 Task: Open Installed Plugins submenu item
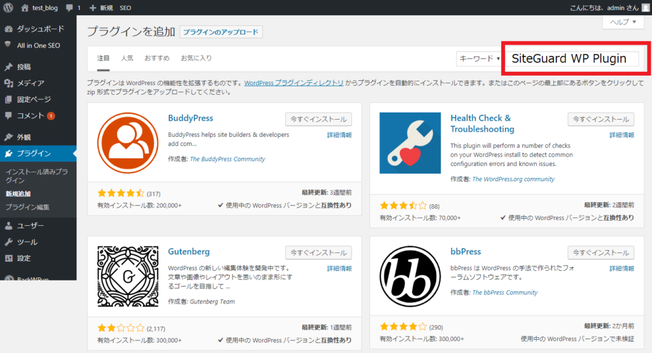tap(36, 176)
